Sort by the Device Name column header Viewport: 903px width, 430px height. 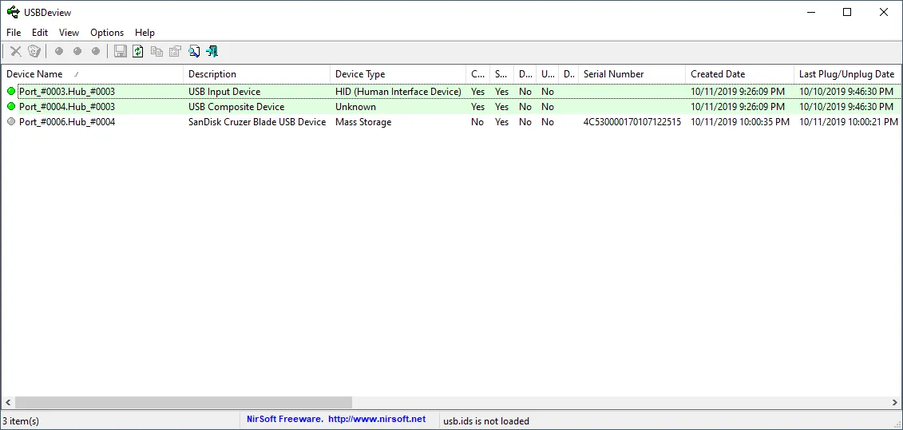click(x=92, y=73)
